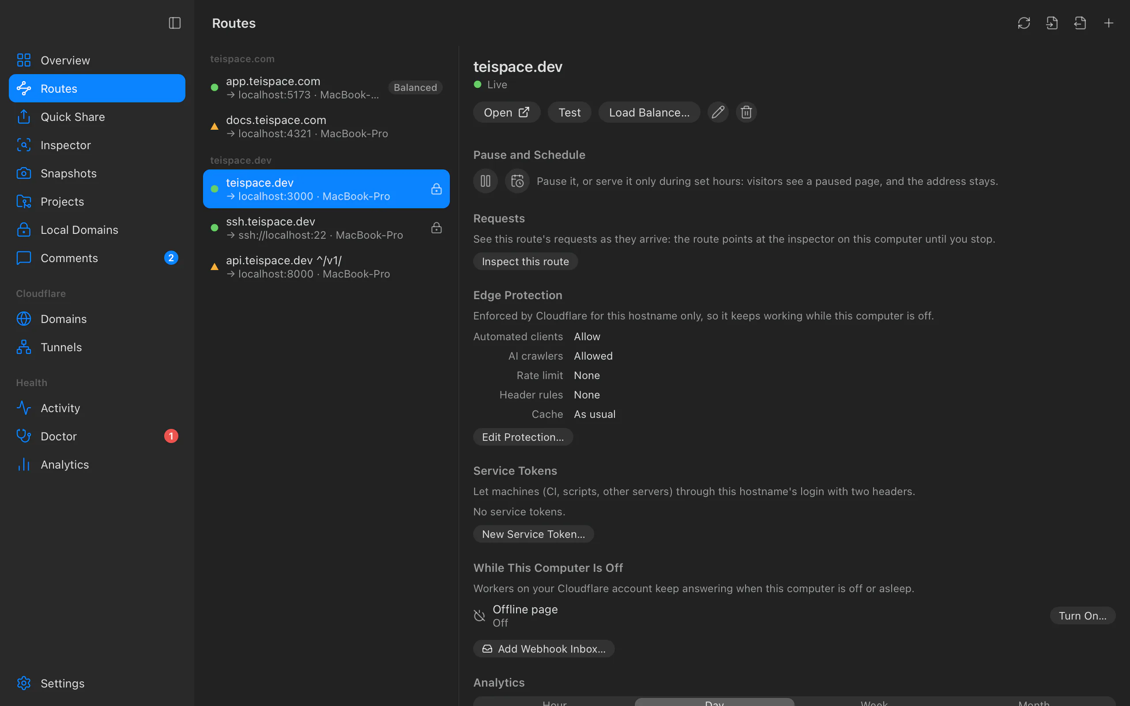Open Doctor with 1 alert
The image size is (1130, 706).
(x=97, y=436)
